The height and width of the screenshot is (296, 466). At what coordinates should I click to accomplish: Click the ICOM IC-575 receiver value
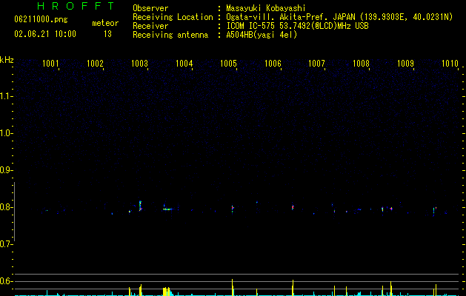point(297,26)
